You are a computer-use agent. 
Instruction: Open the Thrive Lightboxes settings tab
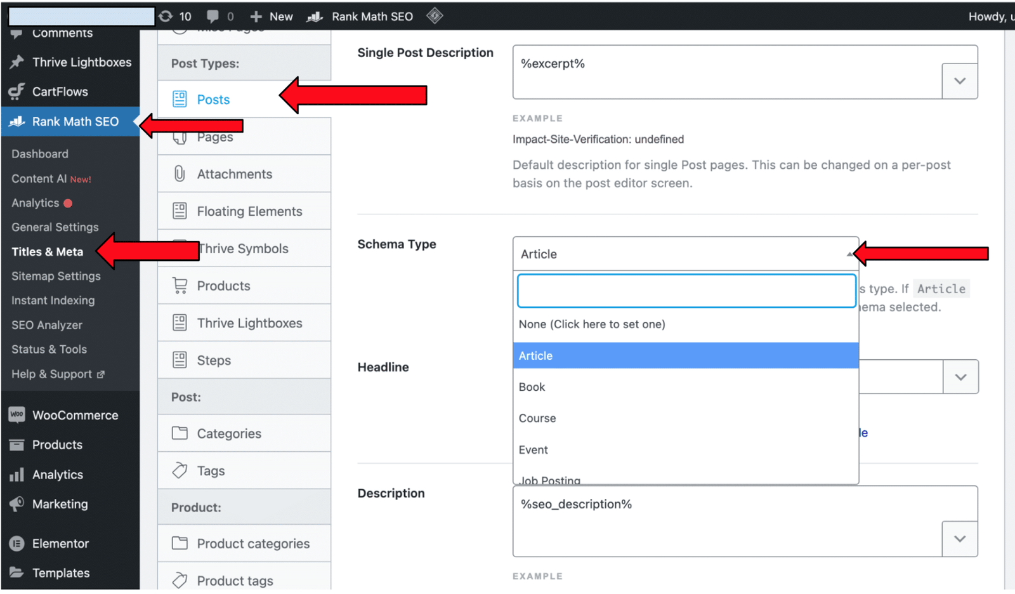coord(244,323)
